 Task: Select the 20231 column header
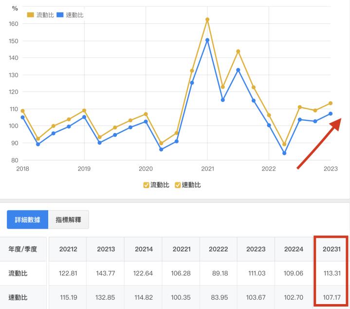pos(331,249)
